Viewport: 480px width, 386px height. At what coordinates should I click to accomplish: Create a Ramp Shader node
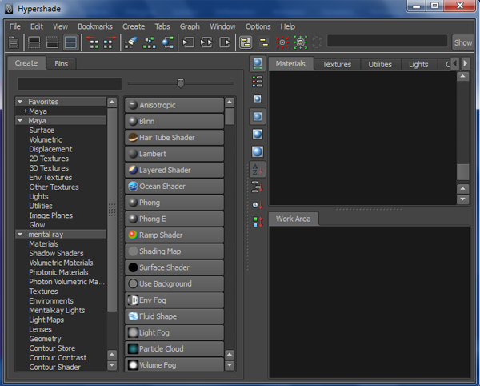coord(174,235)
